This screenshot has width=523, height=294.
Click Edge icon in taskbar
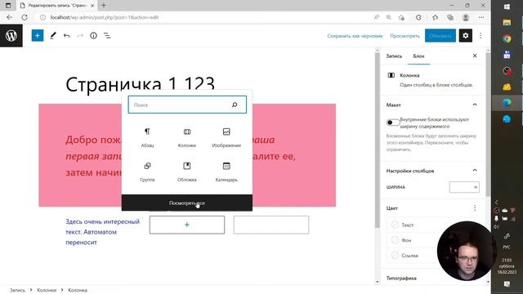(507, 103)
